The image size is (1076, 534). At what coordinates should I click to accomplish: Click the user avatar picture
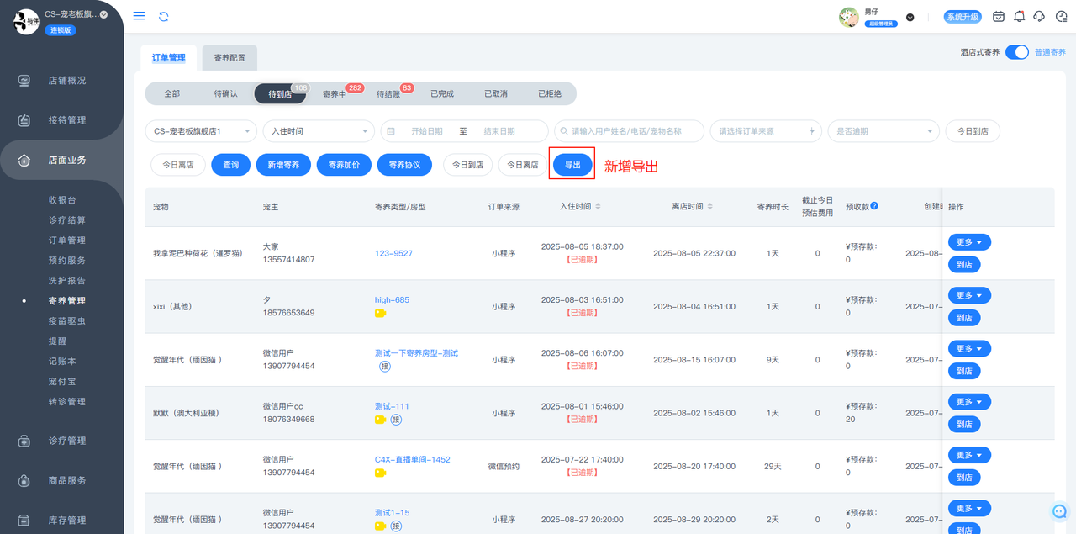(849, 17)
